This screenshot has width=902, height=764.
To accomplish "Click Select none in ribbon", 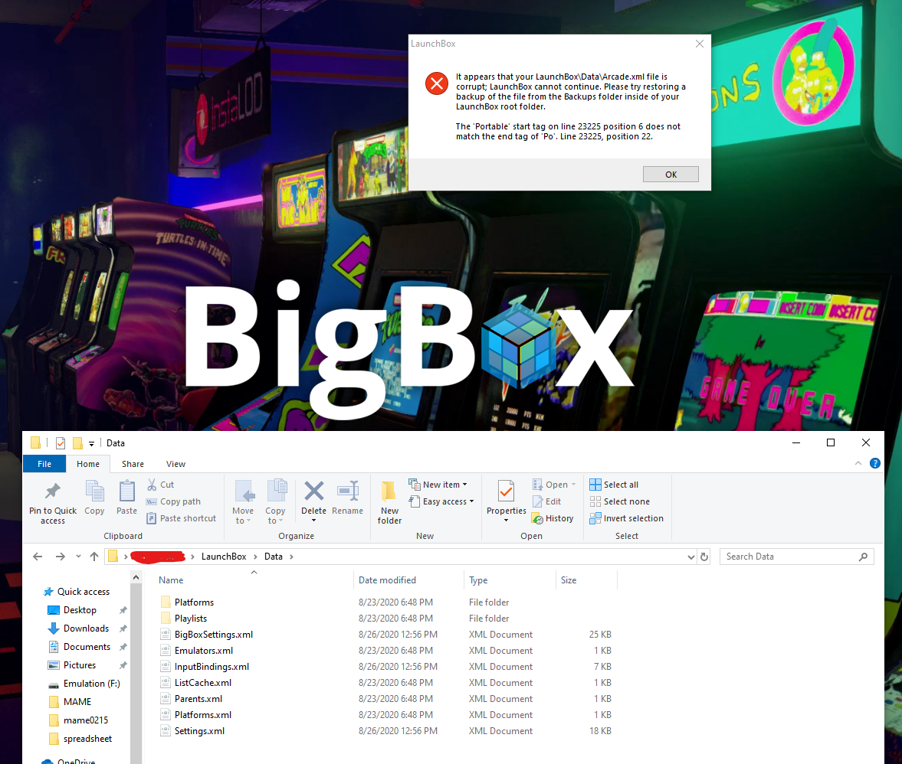I will point(619,501).
